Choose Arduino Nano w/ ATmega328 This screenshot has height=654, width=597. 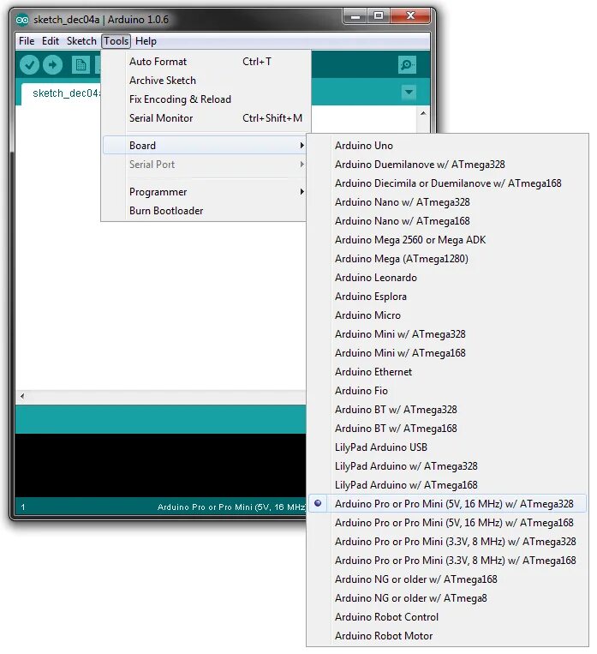(447, 202)
